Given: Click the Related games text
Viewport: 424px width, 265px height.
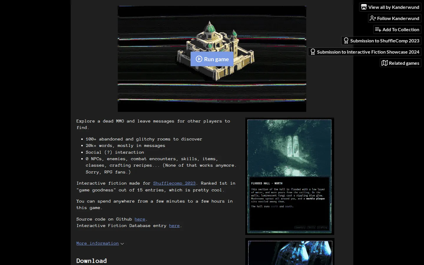Looking at the screenshot, I should [404, 63].
